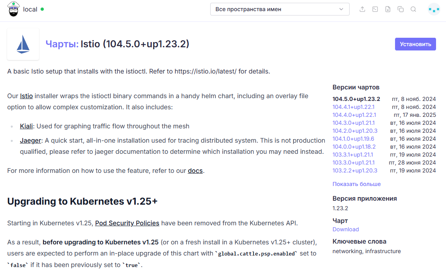Select chart version 104.4.1+up1.22.1
Screen dimensions: 446x273
coord(353,107)
